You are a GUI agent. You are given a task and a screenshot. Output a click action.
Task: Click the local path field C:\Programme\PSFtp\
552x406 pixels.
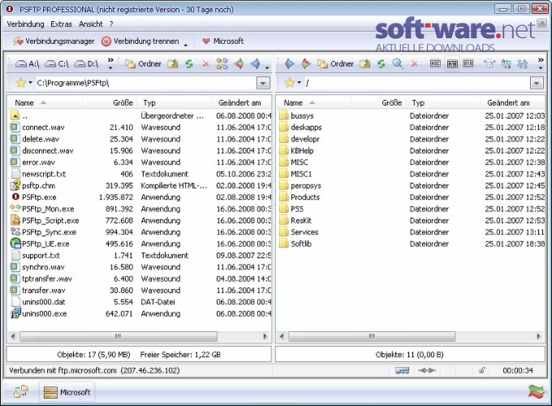(x=146, y=83)
